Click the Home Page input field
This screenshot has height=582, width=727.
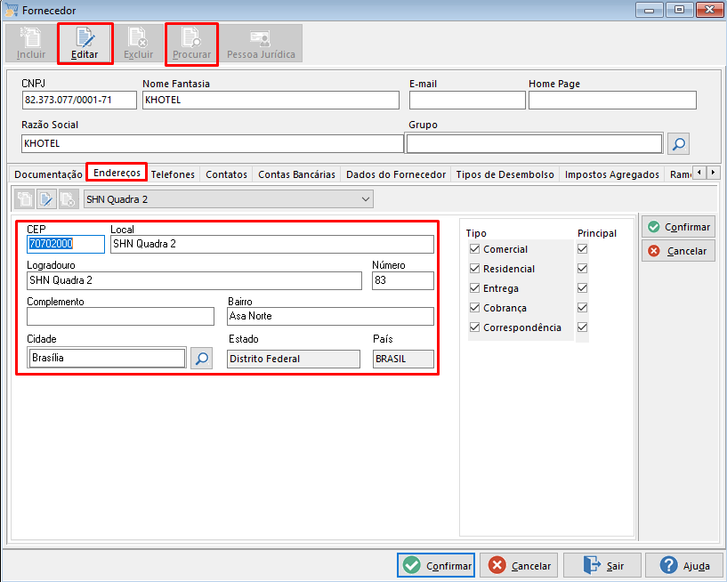click(x=612, y=101)
